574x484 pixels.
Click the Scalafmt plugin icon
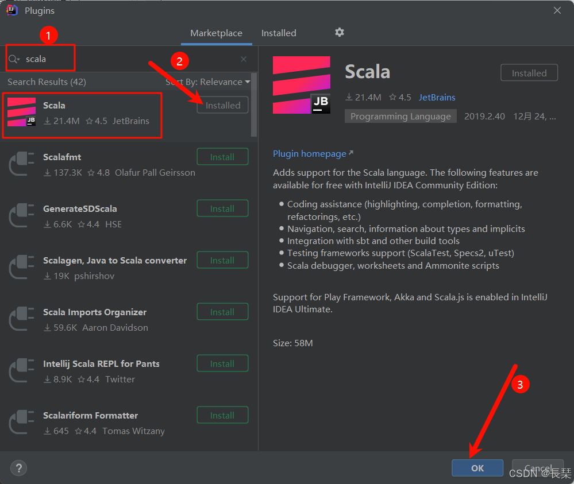22,164
